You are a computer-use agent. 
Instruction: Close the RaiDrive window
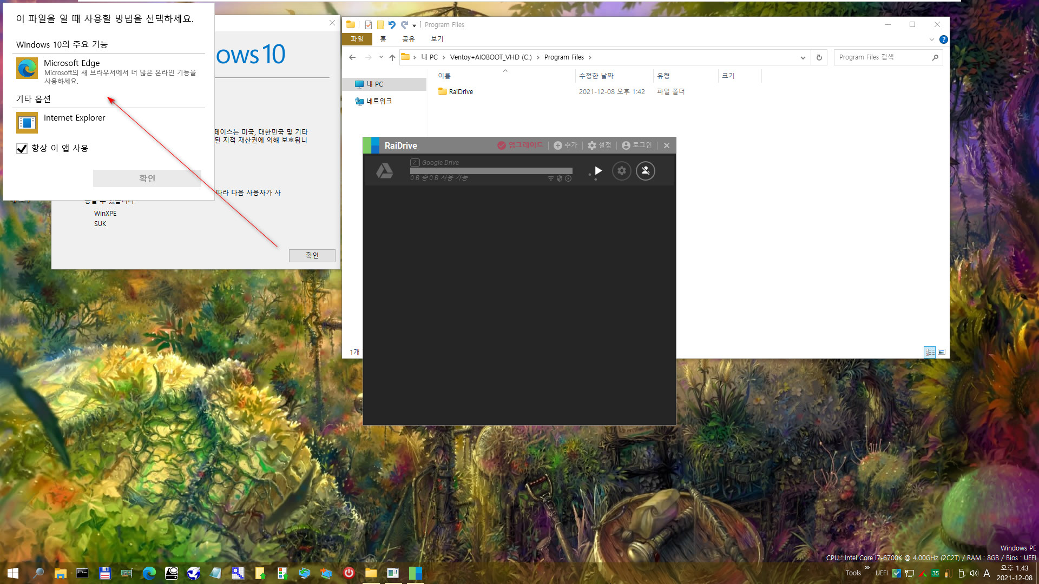(667, 145)
